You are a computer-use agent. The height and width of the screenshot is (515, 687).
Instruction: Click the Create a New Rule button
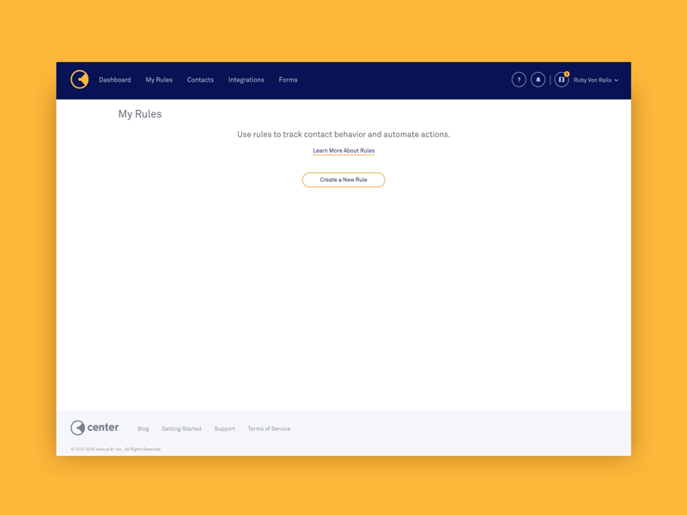[343, 179]
